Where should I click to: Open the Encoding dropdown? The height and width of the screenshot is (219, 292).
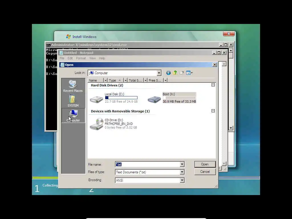(182, 180)
